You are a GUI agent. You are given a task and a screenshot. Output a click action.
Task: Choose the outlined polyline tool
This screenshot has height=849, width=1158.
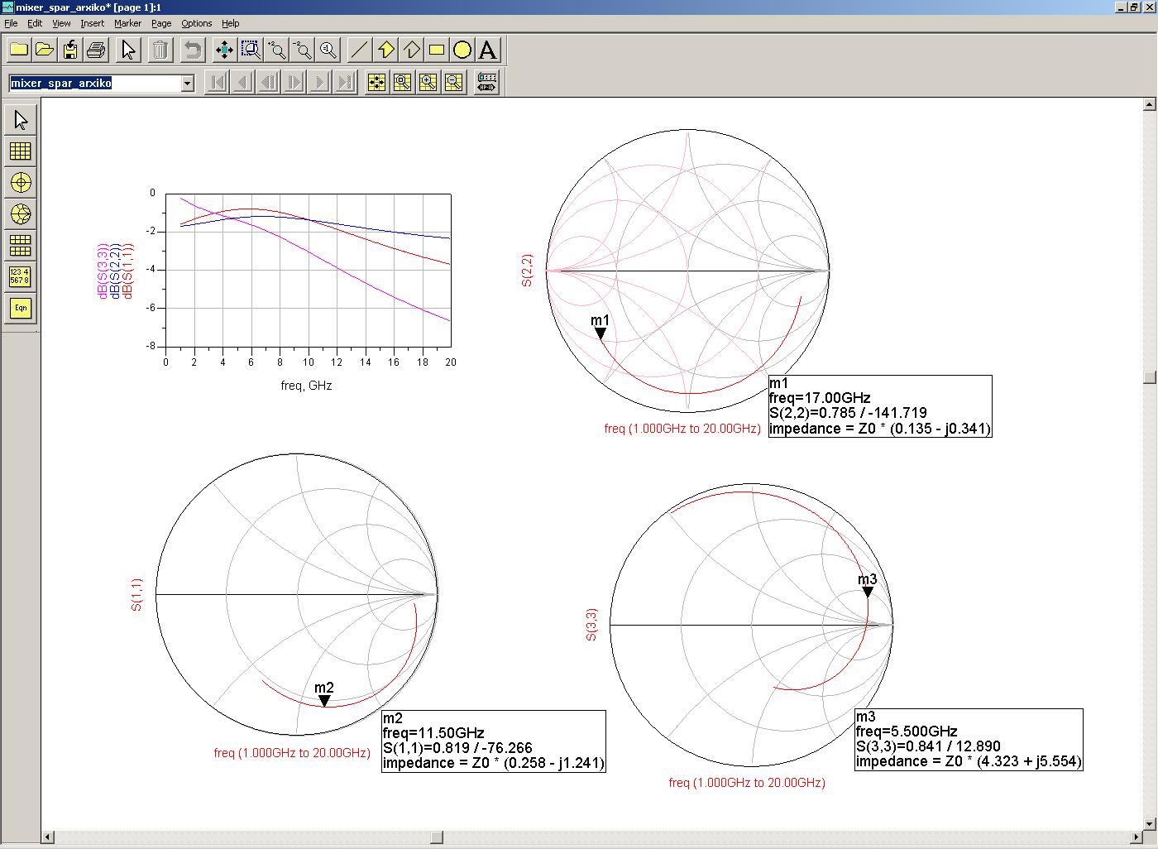(411, 50)
